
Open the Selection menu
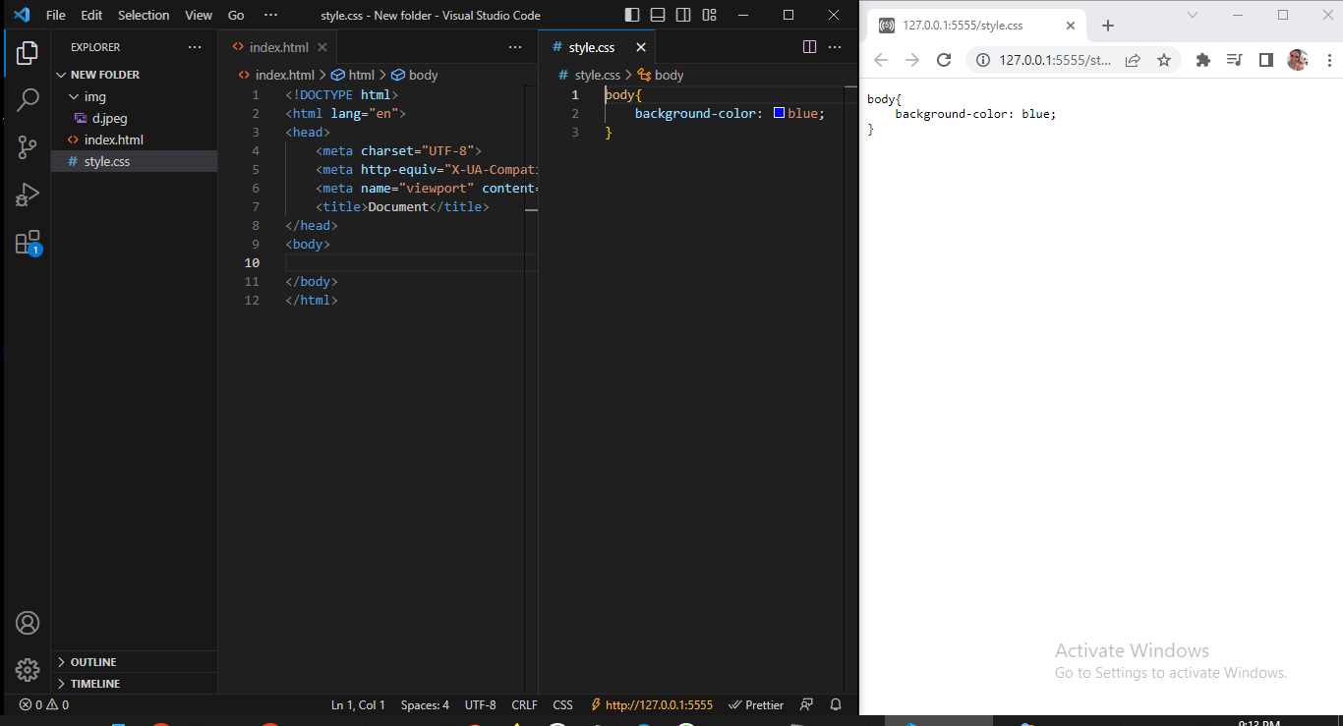click(144, 15)
